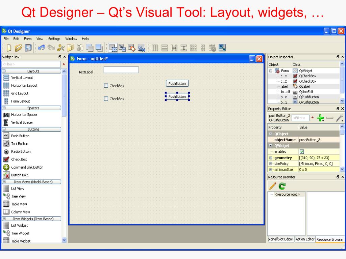Open the File menu
346x259 pixels.
pyautogui.click(x=6, y=39)
